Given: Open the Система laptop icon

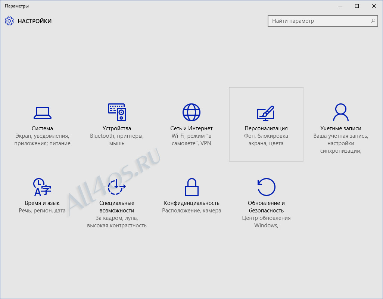Looking at the screenshot, I should (42, 113).
